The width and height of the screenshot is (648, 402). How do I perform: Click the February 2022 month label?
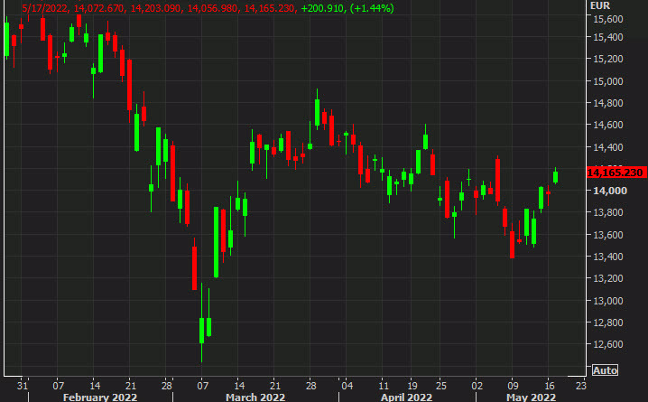(100, 397)
